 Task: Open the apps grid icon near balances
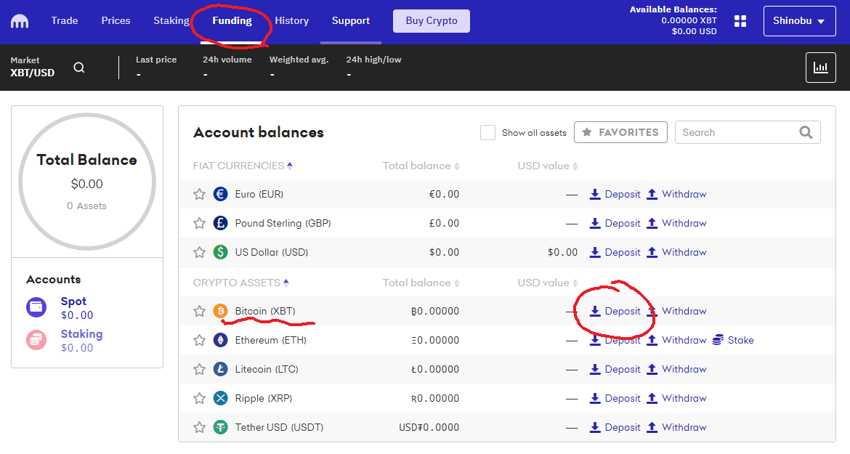[740, 21]
